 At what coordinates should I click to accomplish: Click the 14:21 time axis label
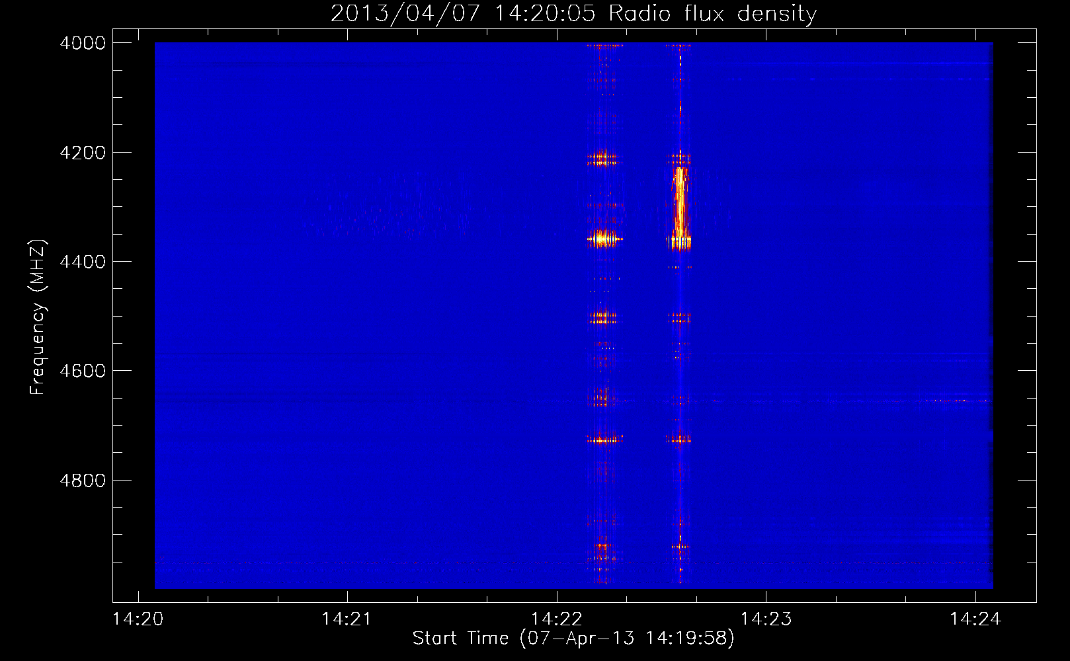(347, 619)
